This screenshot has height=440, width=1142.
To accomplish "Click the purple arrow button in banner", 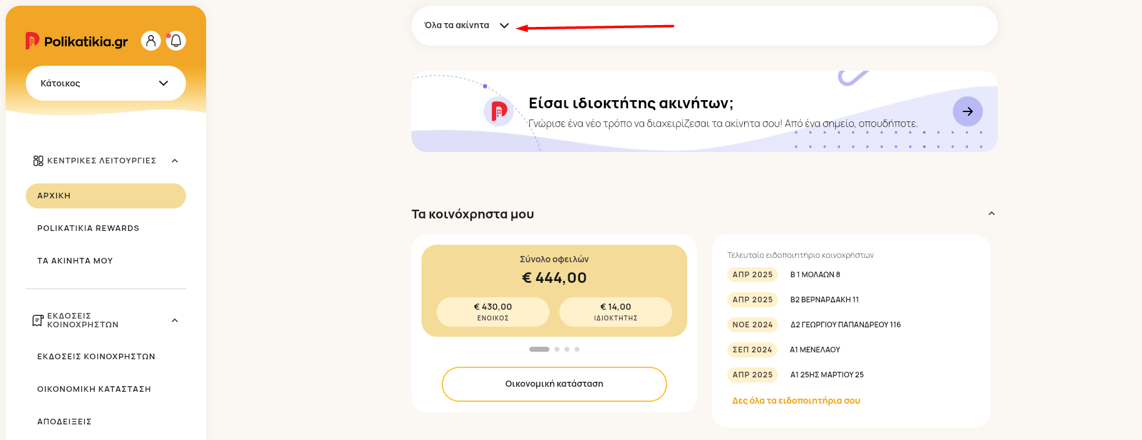I will point(967,111).
